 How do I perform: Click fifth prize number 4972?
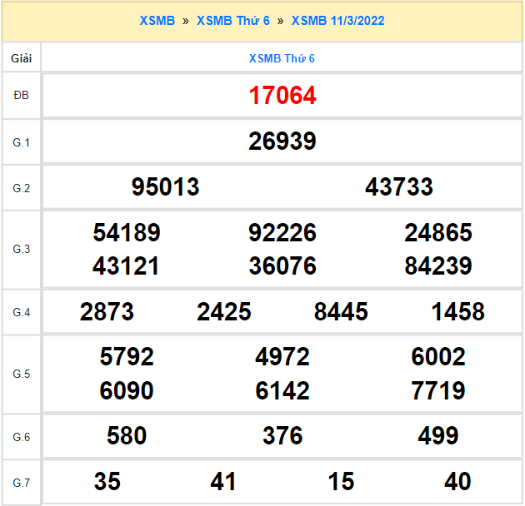pyautogui.click(x=282, y=357)
